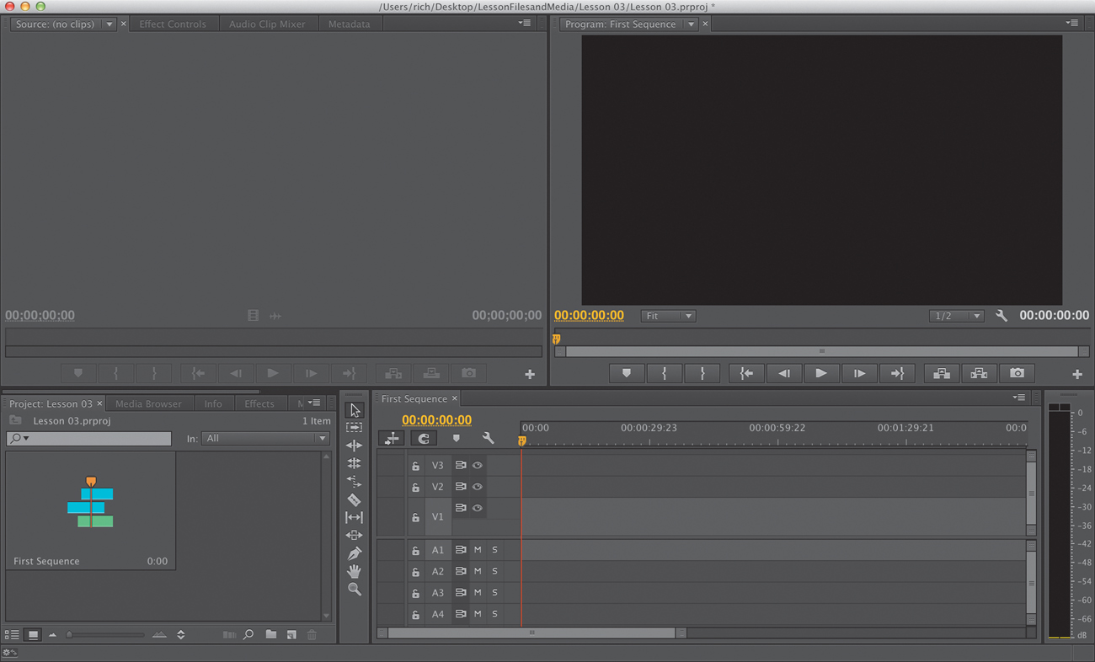Play the sequence in Program Monitor
The image size is (1095, 662).
coord(821,373)
